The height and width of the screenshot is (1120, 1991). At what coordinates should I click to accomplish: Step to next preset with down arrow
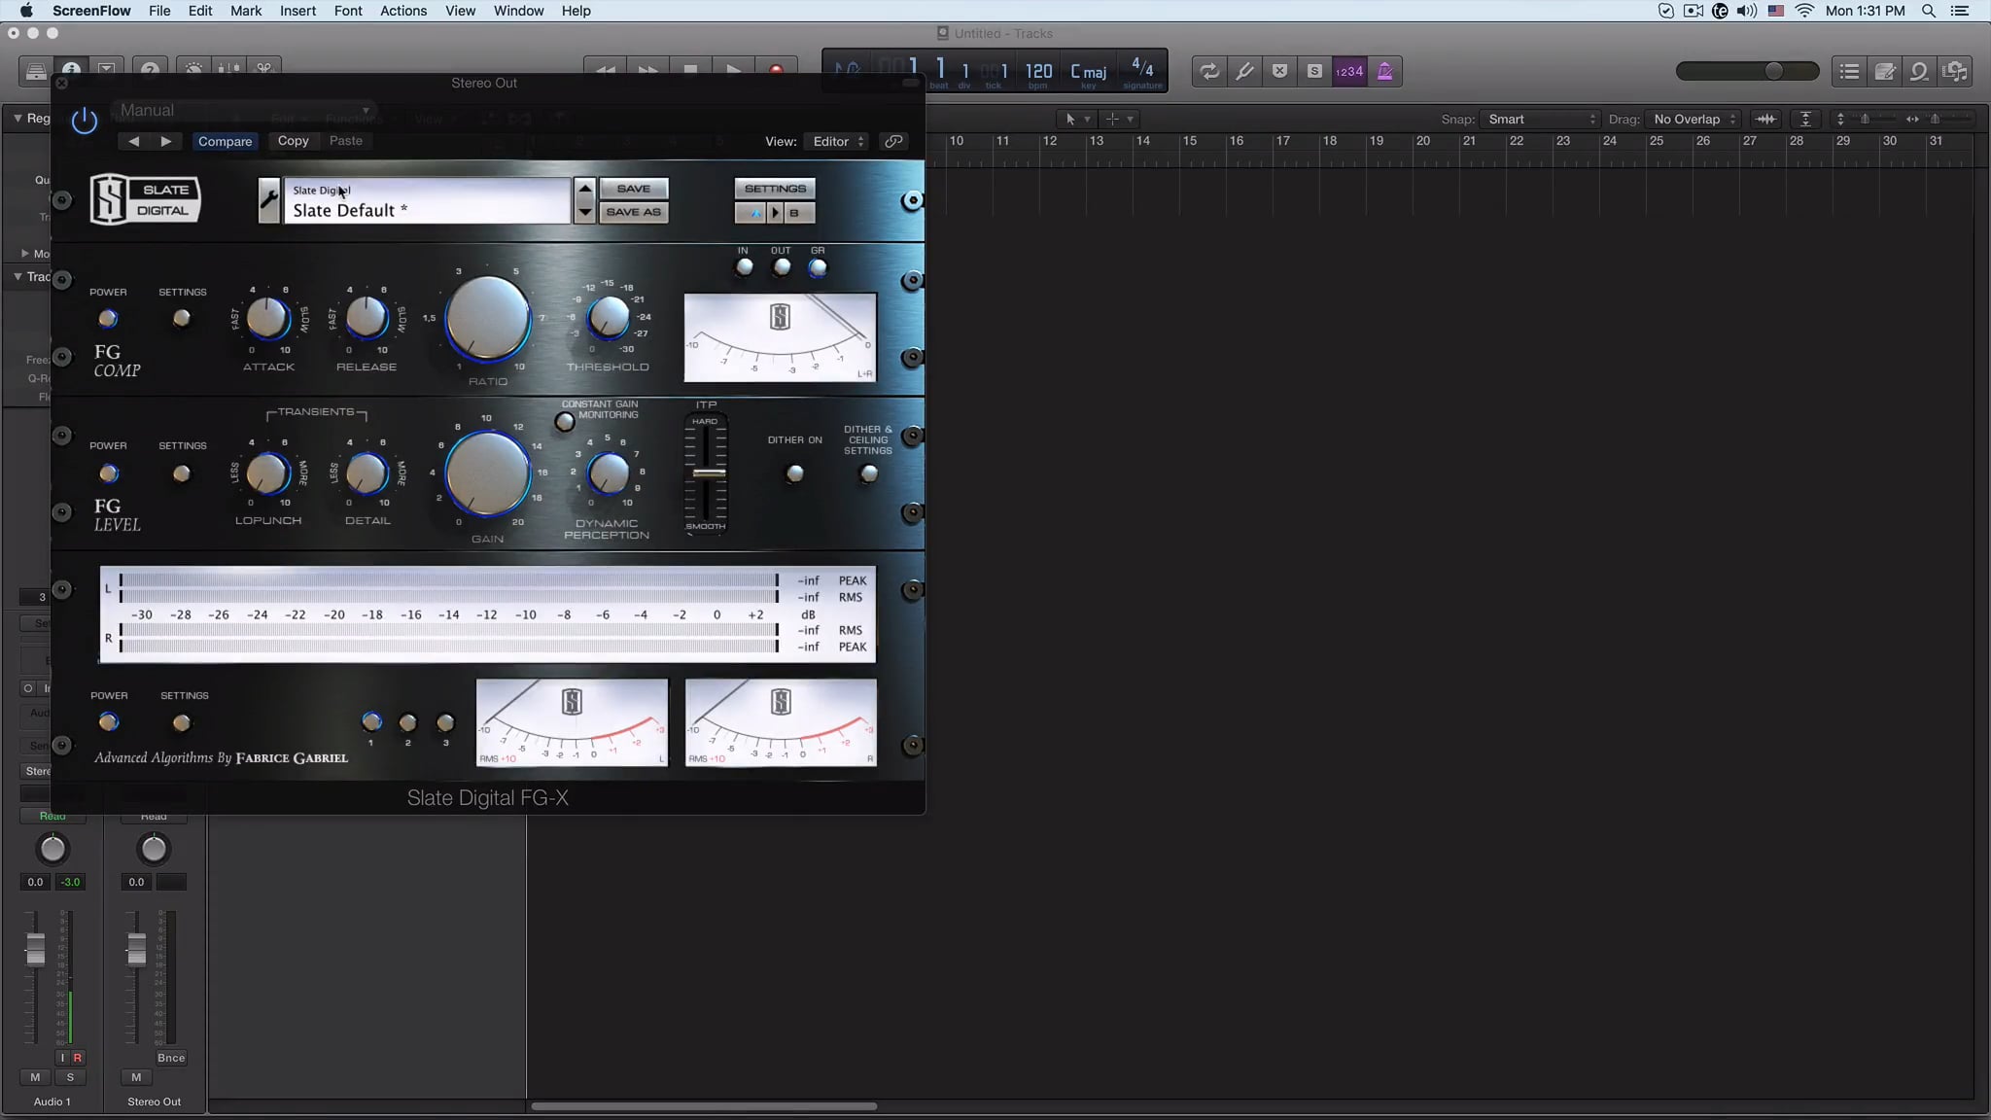584,212
